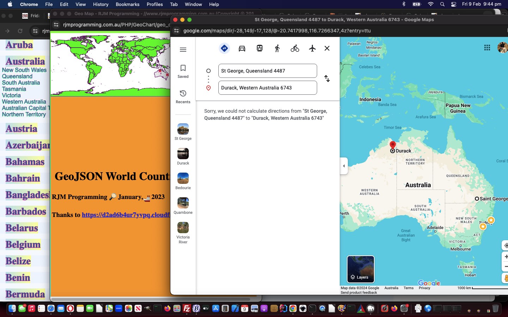508x317 pixels.
Task: Open the cloudfront Thanks link
Action: click(x=126, y=215)
